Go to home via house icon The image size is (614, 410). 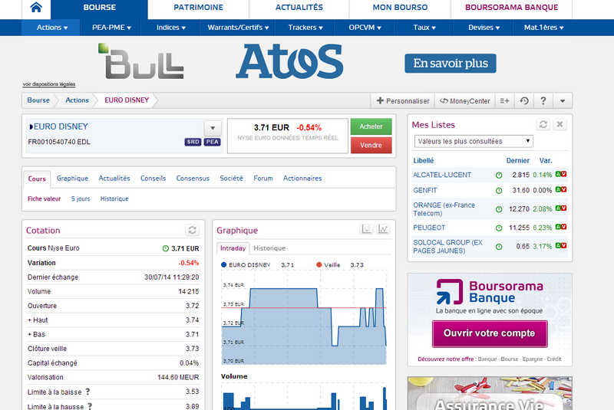point(36,7)
